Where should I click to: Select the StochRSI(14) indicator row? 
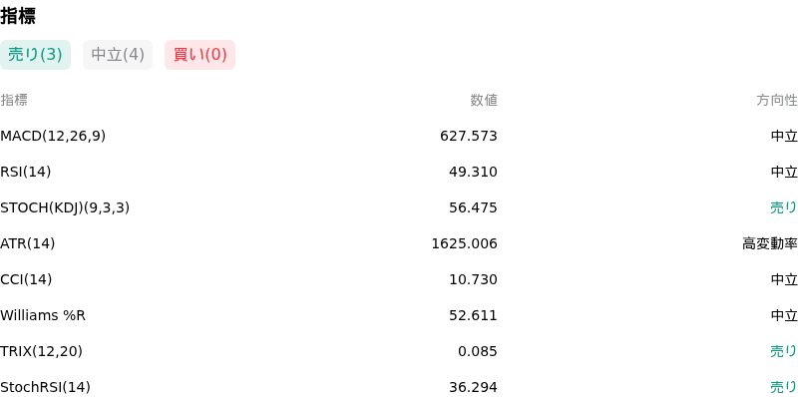coord(399,387)
